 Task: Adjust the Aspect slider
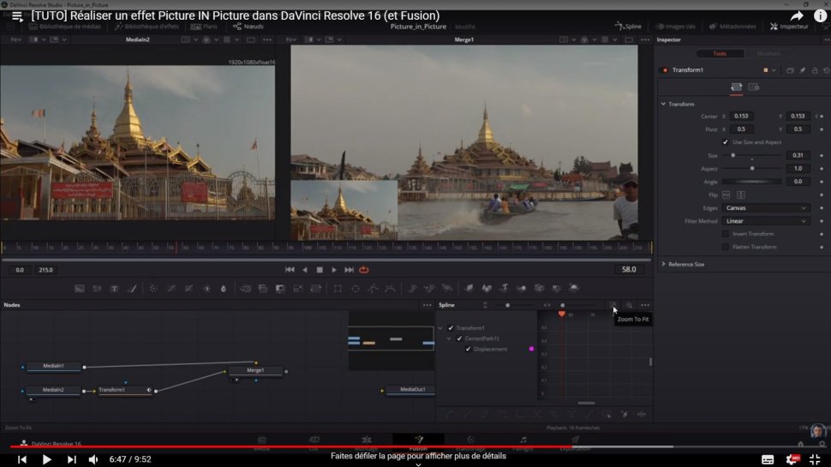coord(752,169)
